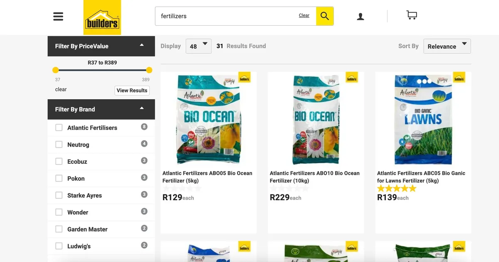The width and height of the screenshot is (499, 262).
Task: Click the Atlantic Fertilisers result count badge
Action: click(x=144, y=127)
